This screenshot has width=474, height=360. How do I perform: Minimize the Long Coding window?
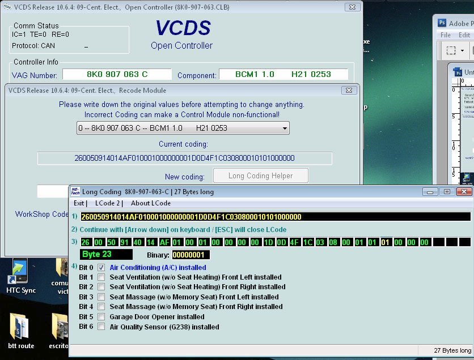(x=430, y=192)
